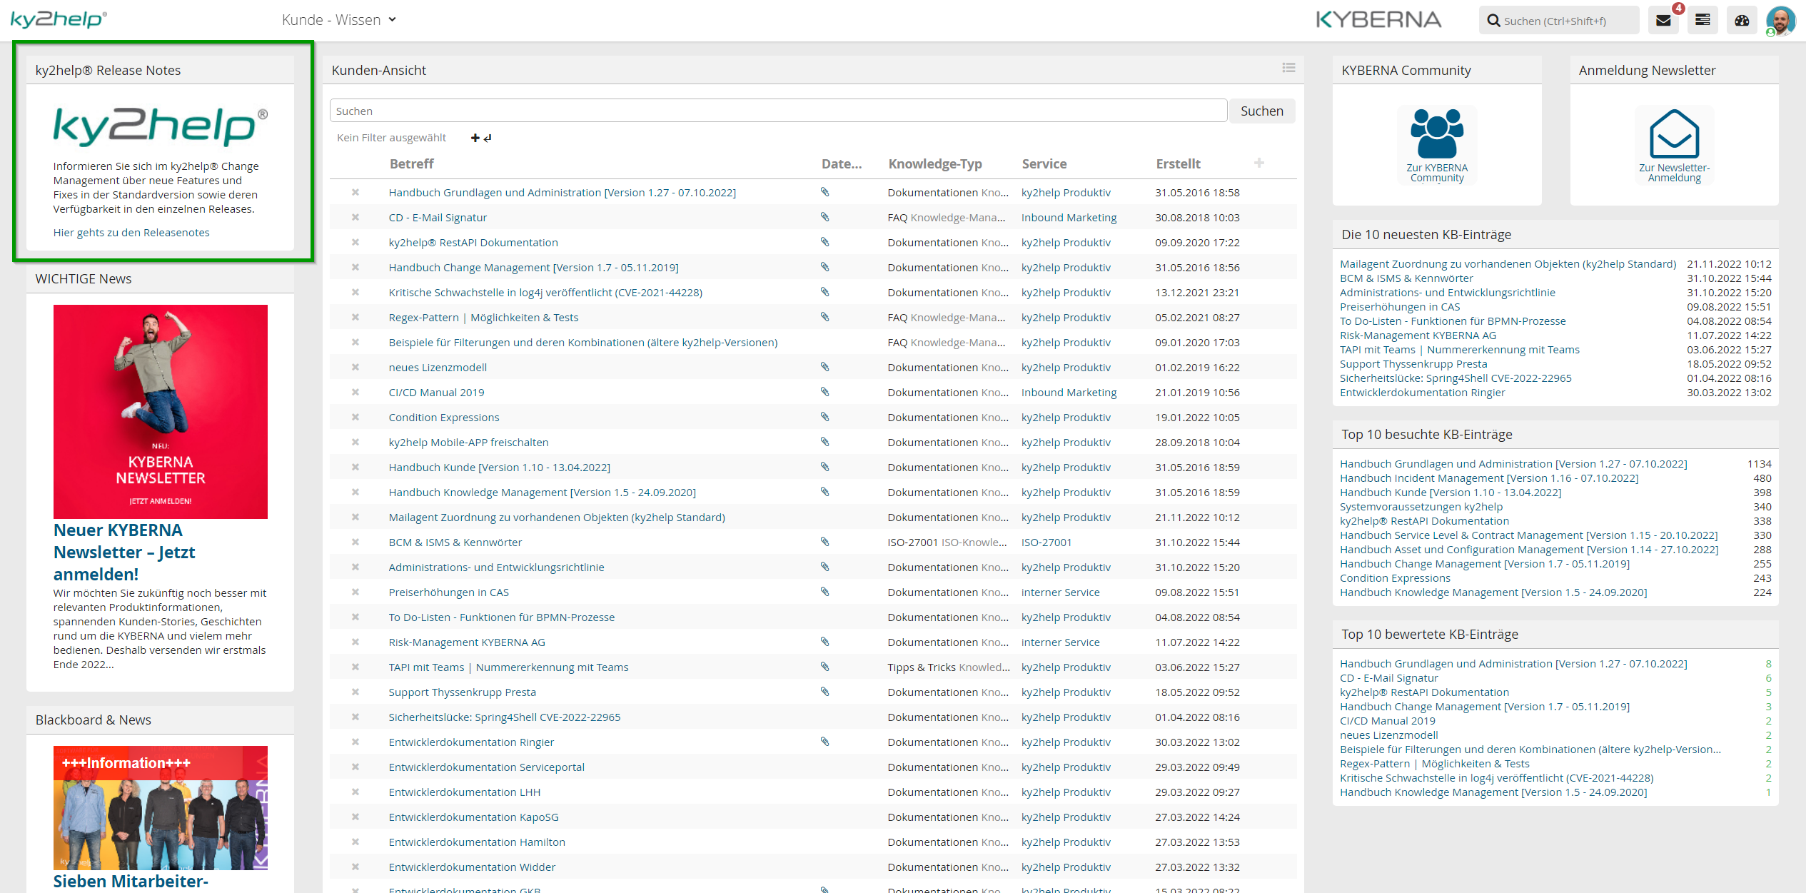Open attachment paperclip of Entwicklerdokumentation Ringier row
The image size is (1806, 893).
824,741
